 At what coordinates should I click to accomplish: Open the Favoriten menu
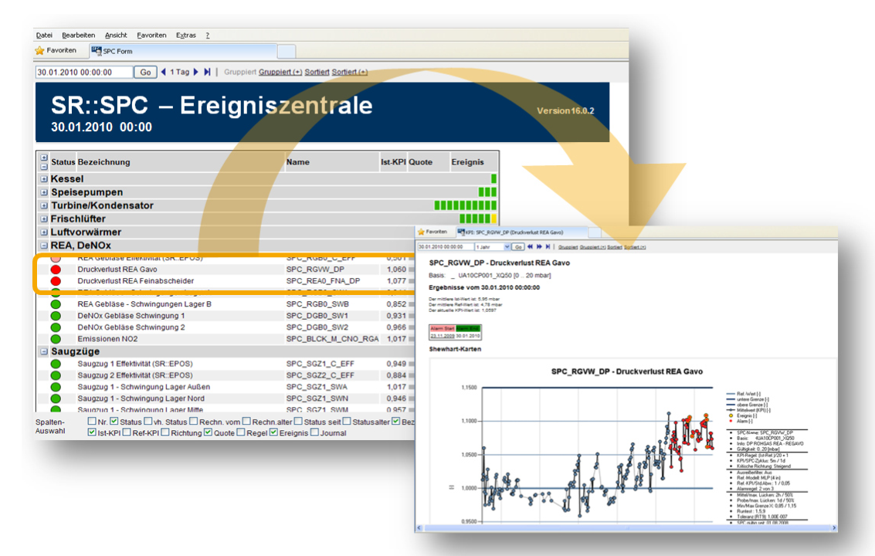(x=151, y=36)
